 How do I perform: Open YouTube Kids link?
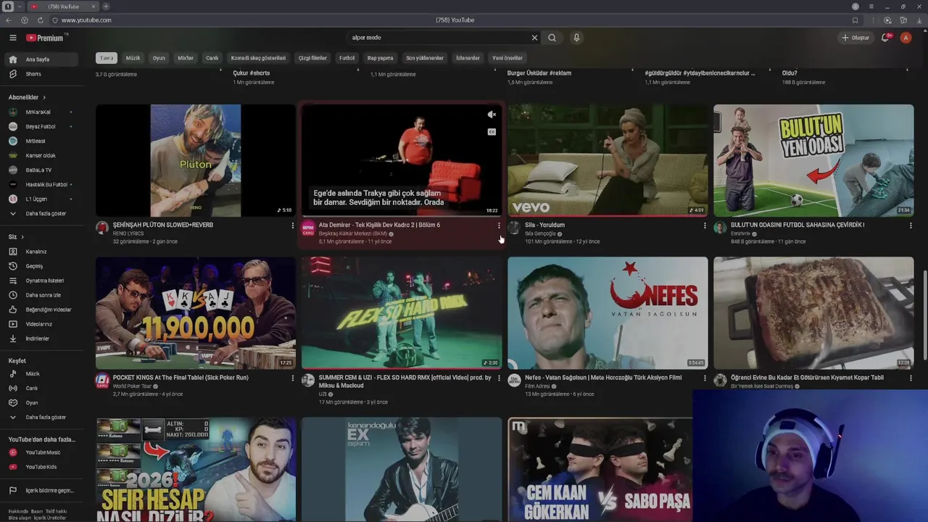coord(41,467)
